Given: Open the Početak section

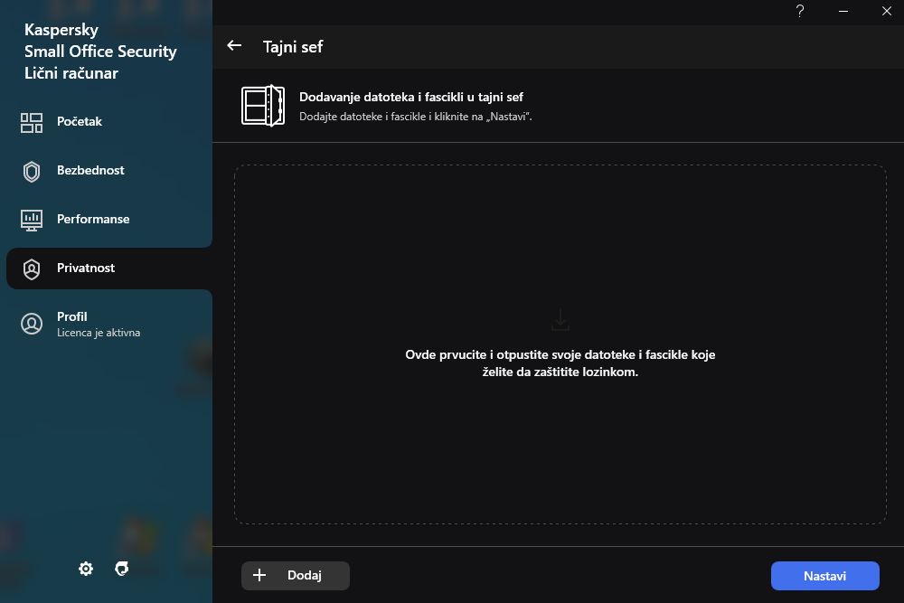Looking at the screenshot, I should click(109, 122).
